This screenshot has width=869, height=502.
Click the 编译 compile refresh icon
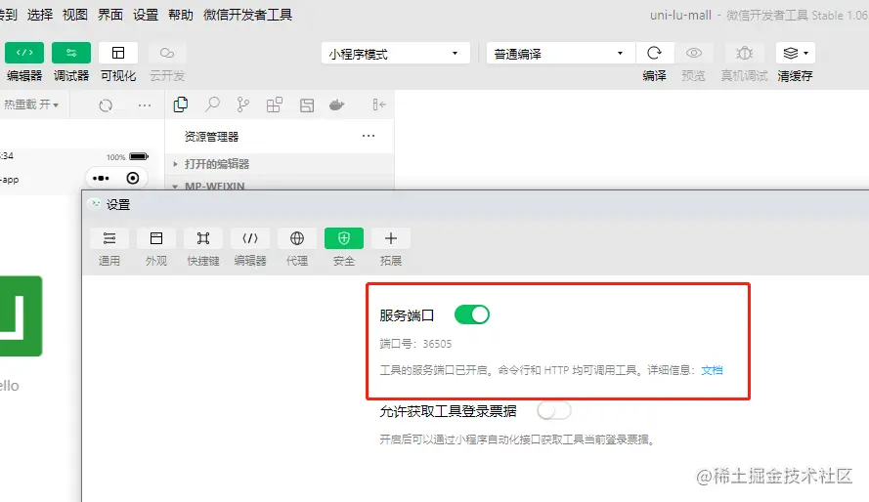[654, 53]
